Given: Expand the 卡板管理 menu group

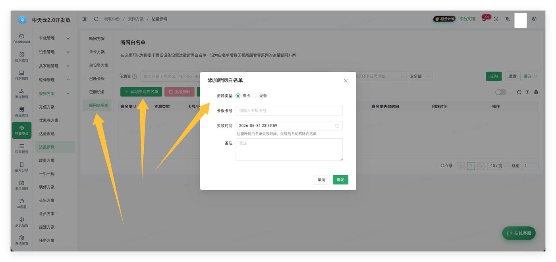Looking at the screenshot, I should coord(54,38).
